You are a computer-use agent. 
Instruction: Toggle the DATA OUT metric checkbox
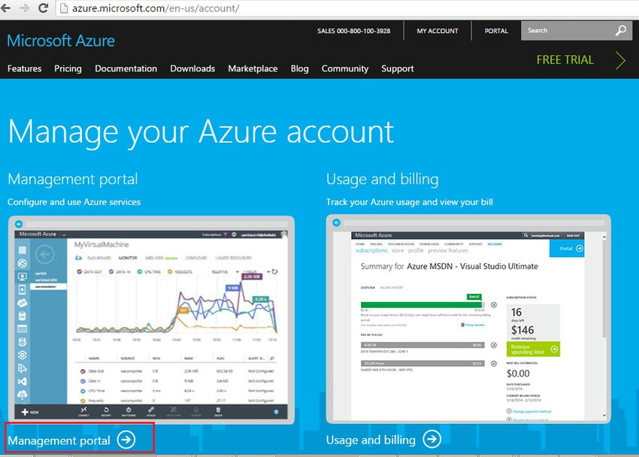click(79, 271)
